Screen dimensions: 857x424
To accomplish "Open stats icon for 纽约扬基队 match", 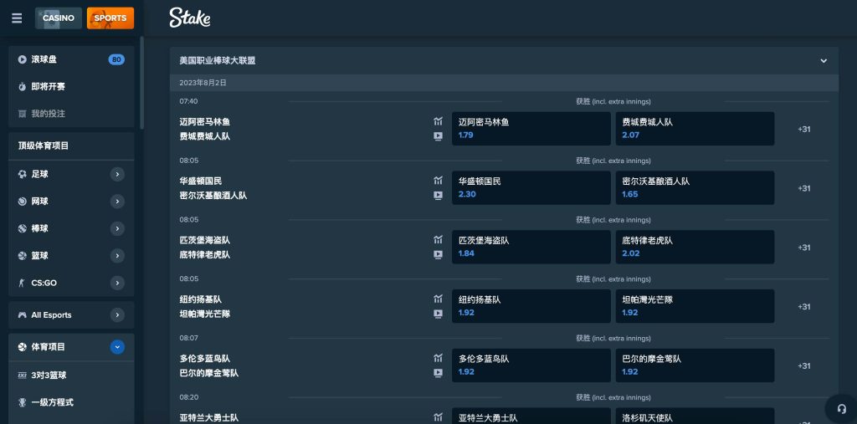I will tap(438, 299).
